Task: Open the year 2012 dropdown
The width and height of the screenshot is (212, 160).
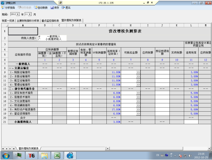Action: coord(18,14)
